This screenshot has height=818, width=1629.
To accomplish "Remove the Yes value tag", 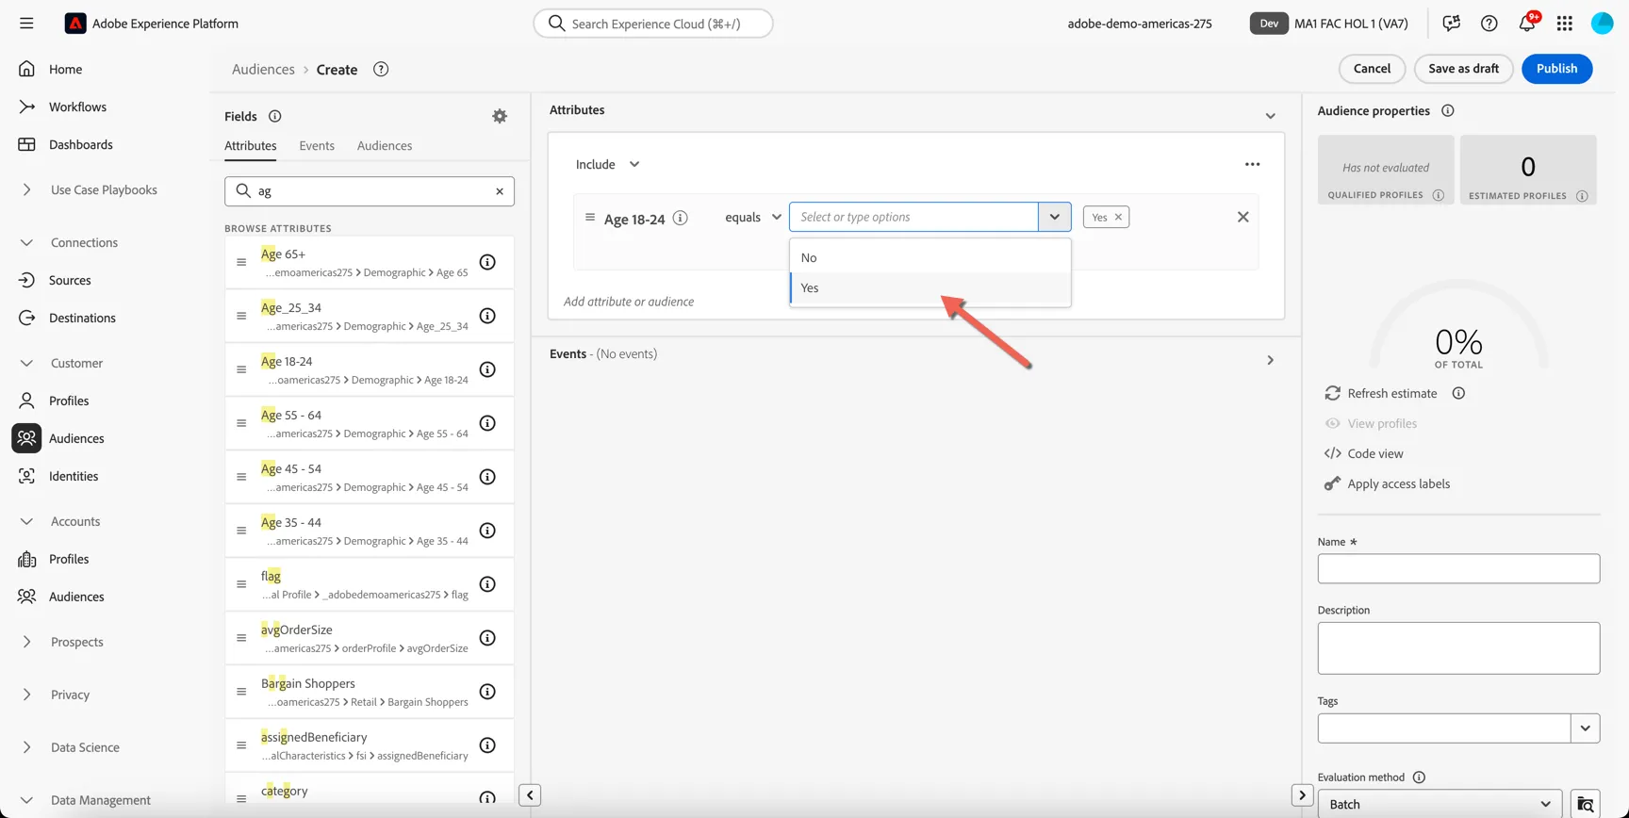I will coord(1119,218).
